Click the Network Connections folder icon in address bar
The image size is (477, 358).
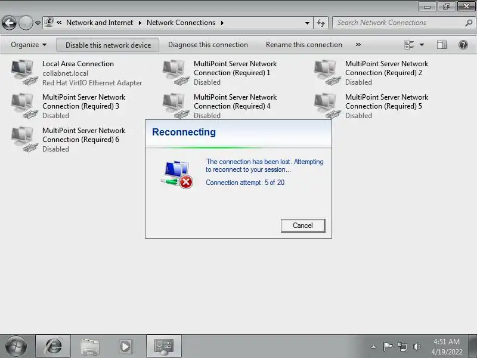(x=49, y=23)
